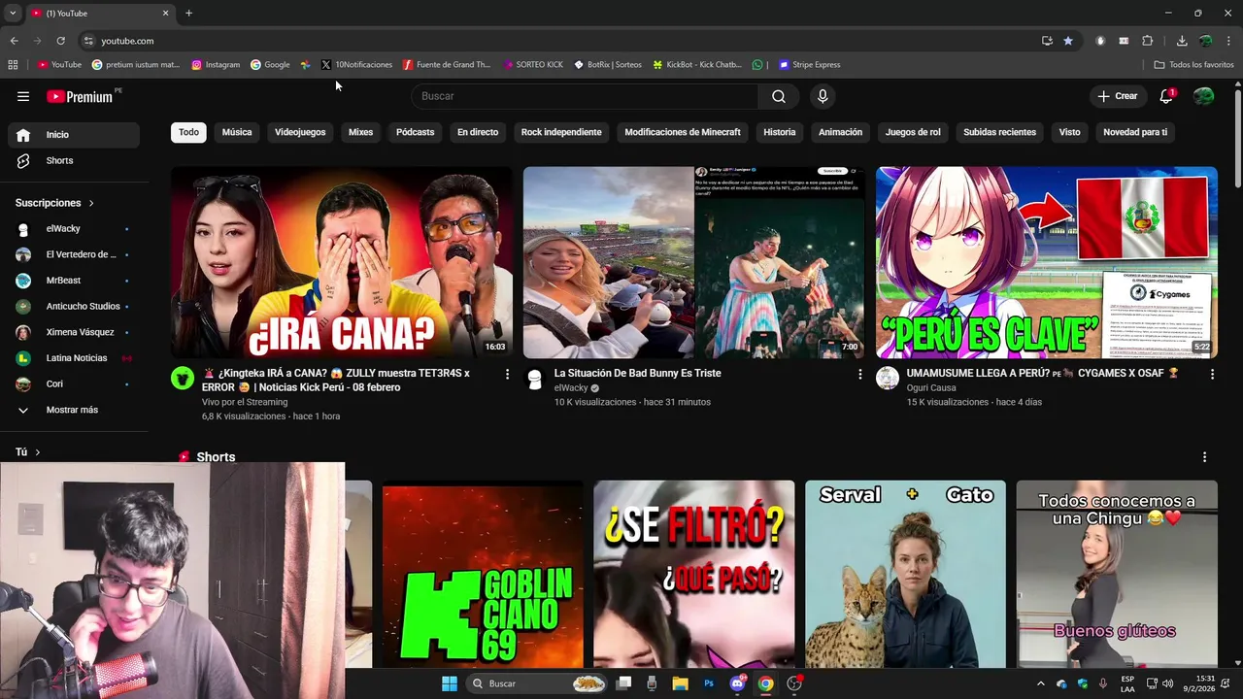
Task: Select the Música filter chip
Action: coord(237,132)
